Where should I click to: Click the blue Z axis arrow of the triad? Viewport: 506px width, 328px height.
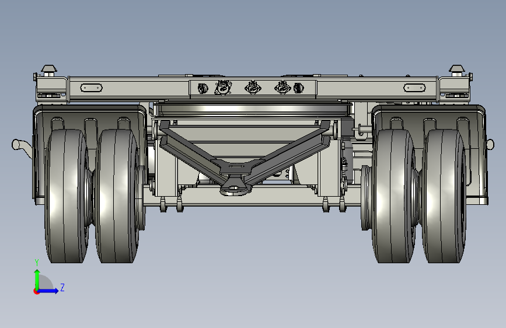click(x=49, y=291)
